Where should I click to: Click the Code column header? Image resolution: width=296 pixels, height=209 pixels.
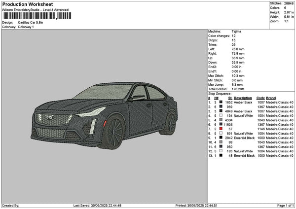[260, 98]
